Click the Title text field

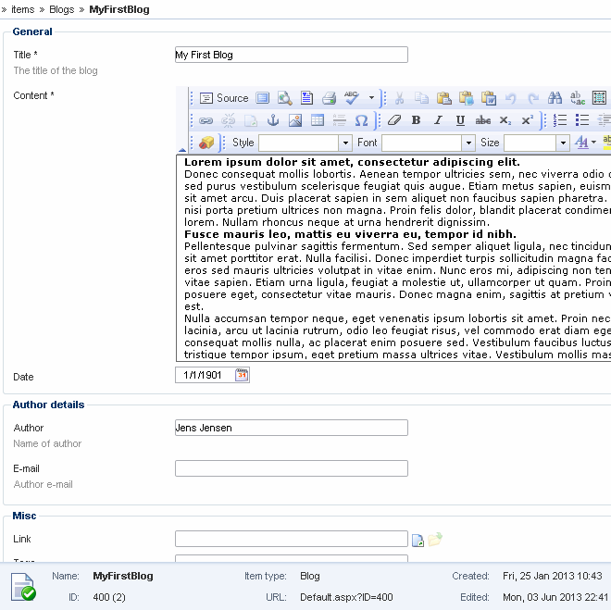click(x=291, y=55)
